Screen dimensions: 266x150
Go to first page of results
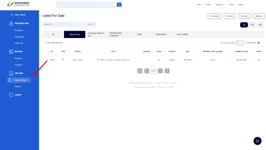(x=140, y=71)
